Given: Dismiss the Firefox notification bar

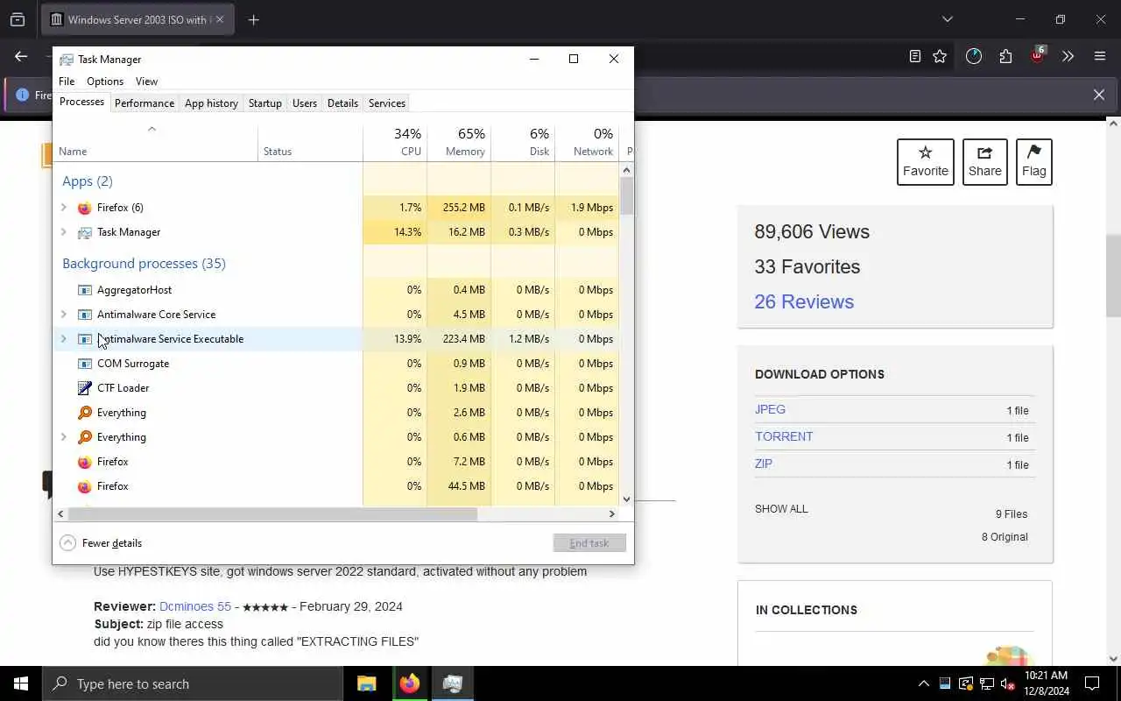Looking at the screenshot, I should click(x=1098, y=95).
